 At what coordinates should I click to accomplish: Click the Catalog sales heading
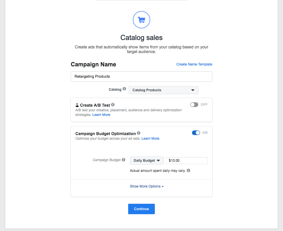141,38
